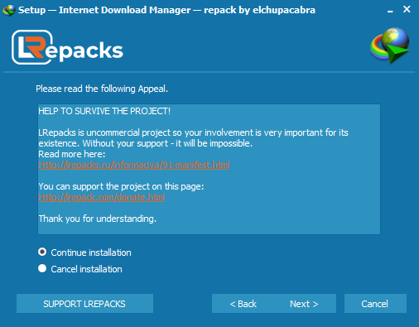
Task: Click the LRepacks logo in the header
Action: [x=67, y=47]
